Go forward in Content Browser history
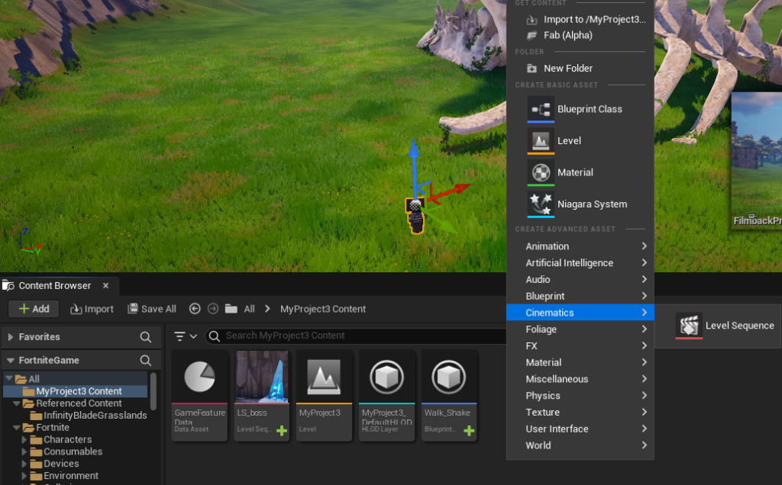Image resolution: width=782 pixels, height=485 pixels. (x=213, y=309)
